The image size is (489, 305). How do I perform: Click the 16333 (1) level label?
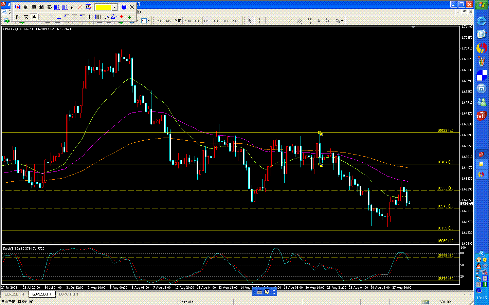445,188
